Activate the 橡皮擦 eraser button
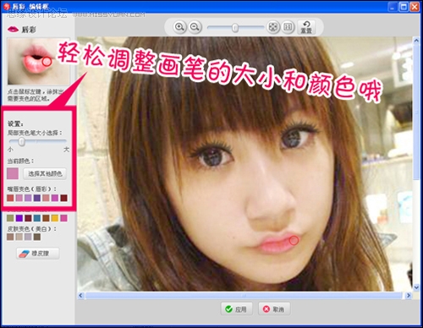This screenshot has width=423, height=328. pos(38,254)
